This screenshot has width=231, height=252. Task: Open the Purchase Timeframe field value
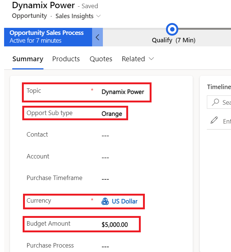point(105,179)
